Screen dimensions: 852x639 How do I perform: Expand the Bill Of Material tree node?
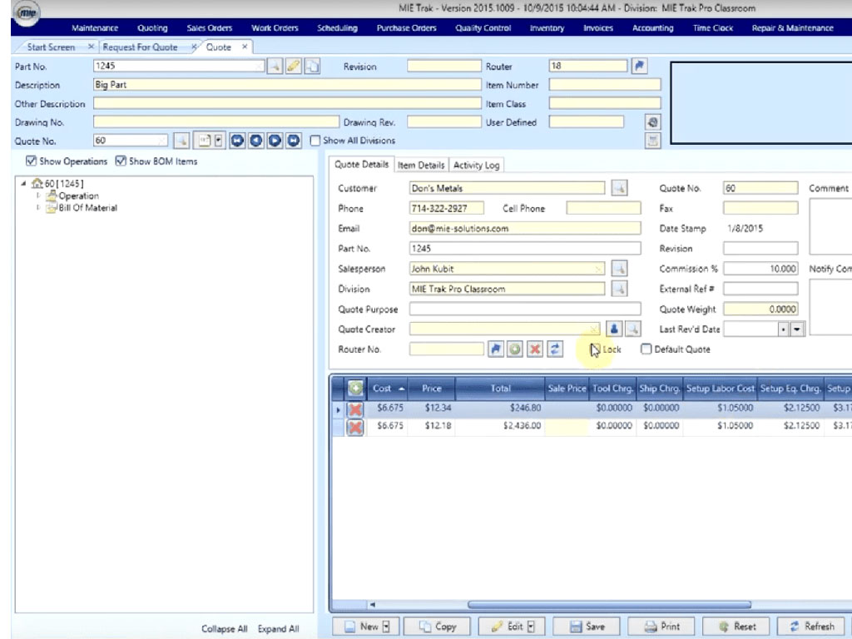38,208
